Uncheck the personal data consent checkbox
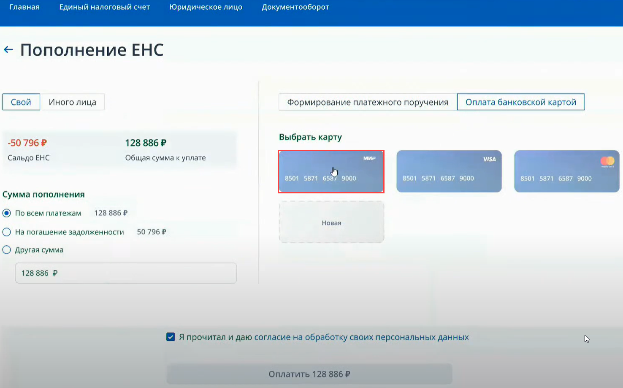 click(171, 337)
